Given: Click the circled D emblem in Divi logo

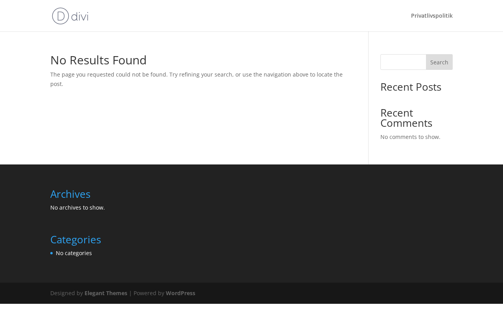Looking at the screenshot, I should [x=61, y=16].
